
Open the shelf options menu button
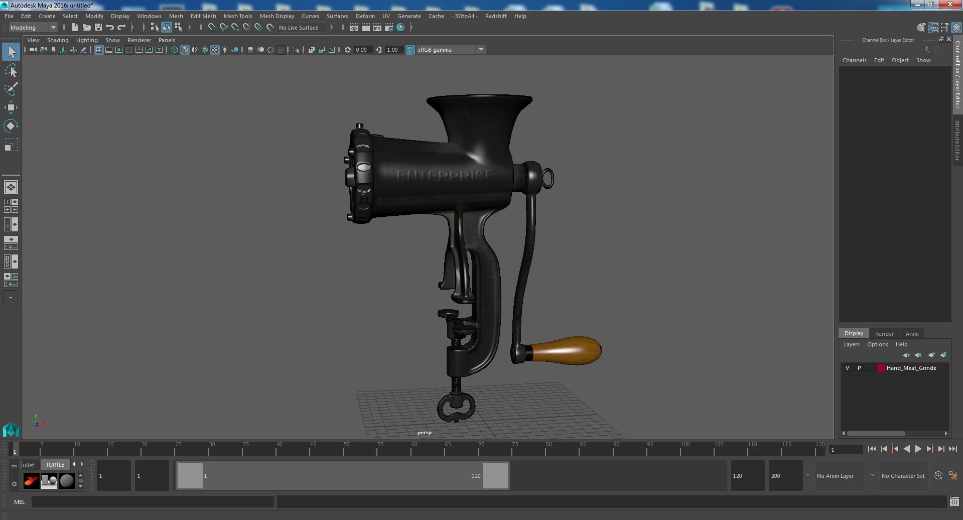click(x=14, y=484)
